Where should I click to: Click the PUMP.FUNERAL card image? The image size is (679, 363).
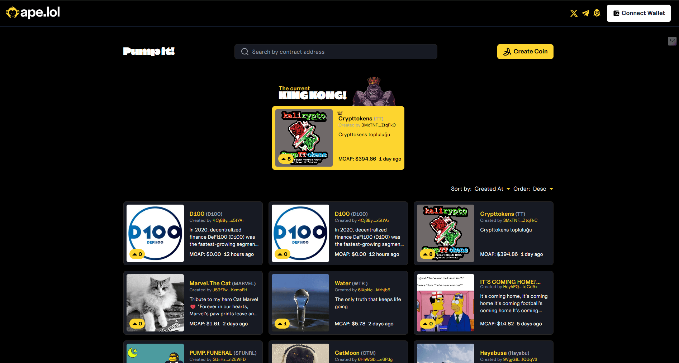155,353
